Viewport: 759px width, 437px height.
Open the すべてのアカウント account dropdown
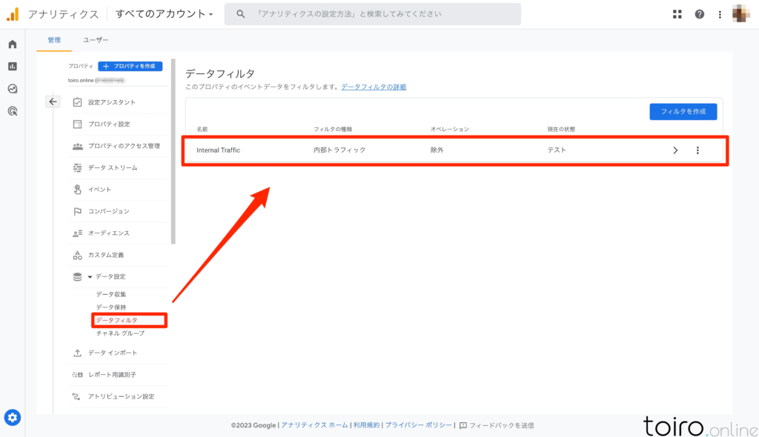tap(164, 14)
